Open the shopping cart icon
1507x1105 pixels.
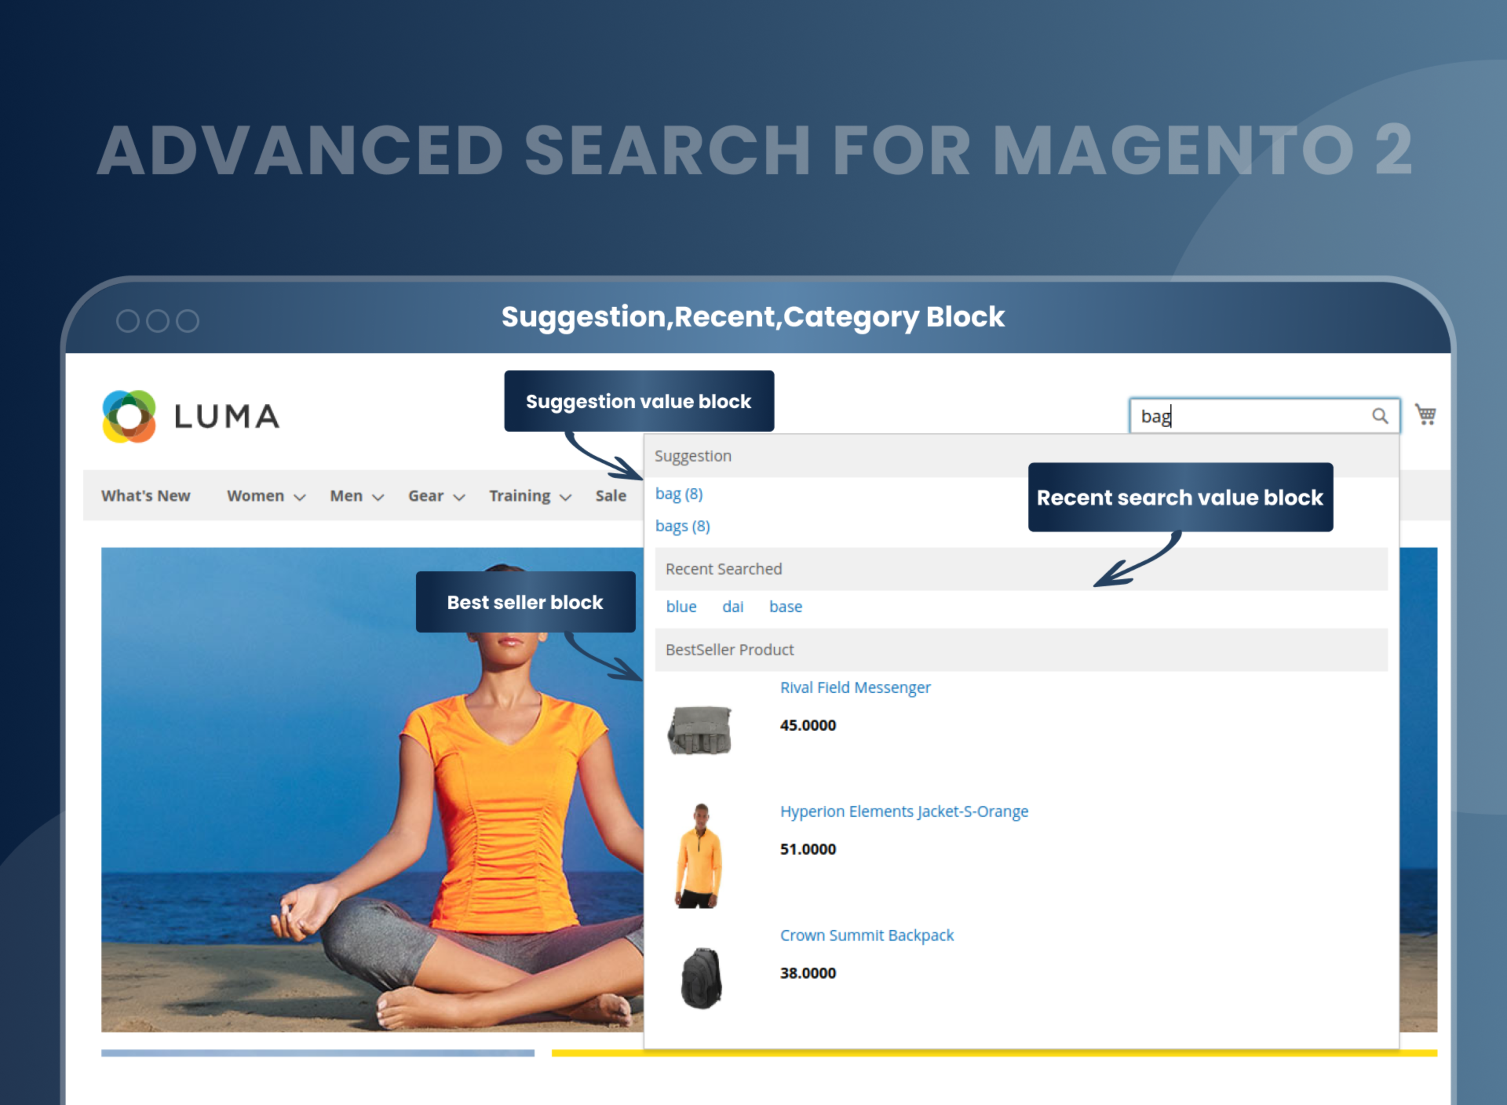(1426, 415)
